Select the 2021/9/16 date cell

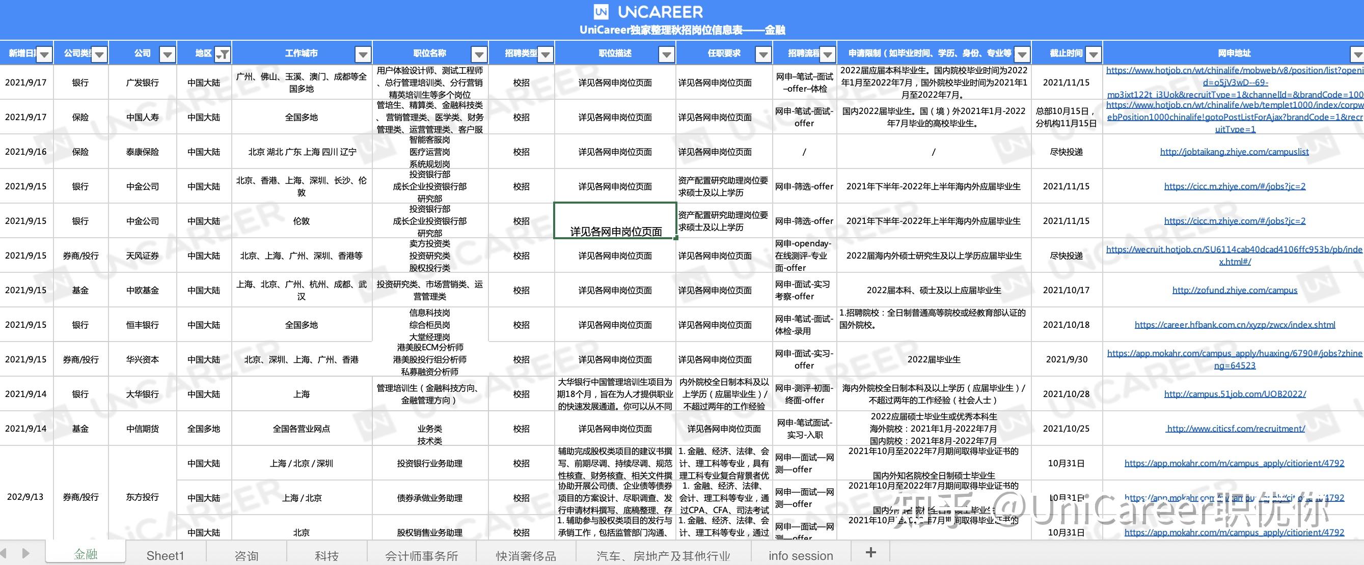[26, 152]
